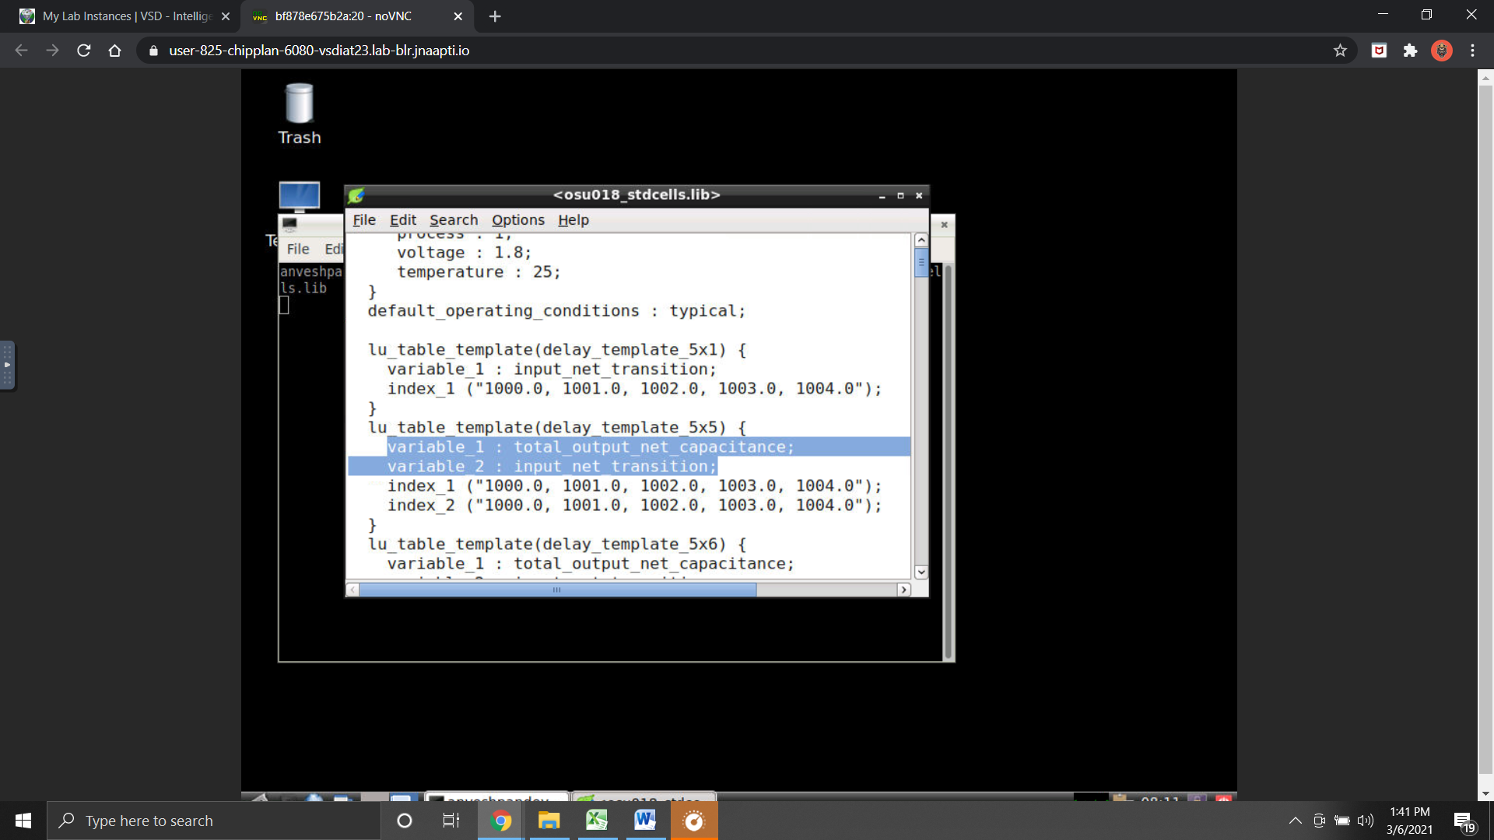Open Chrome's three-dot menu
Viewport: 1494px width, 840px height.
tap(1472, 51)
